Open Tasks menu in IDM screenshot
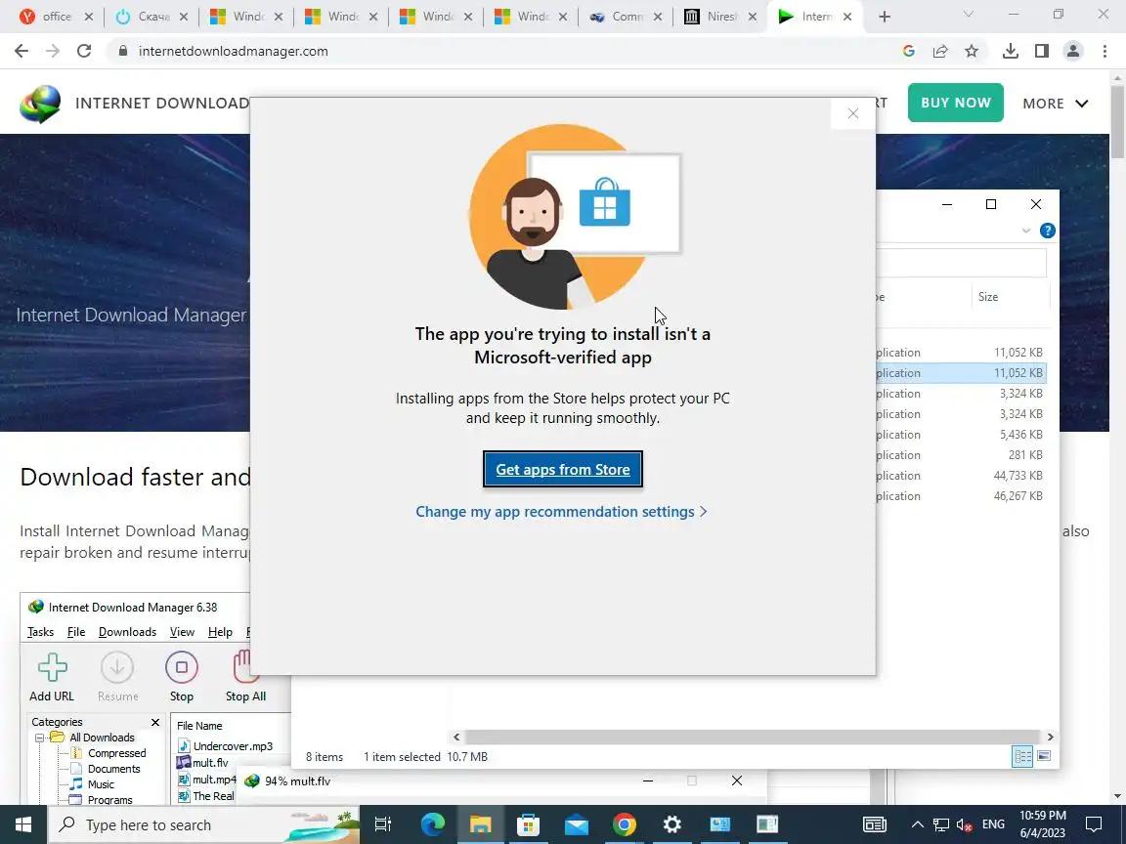 pos(40,632)
